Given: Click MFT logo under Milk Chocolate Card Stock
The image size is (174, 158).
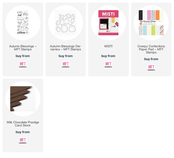Looking at the screenshot, I should click(23, 141).
